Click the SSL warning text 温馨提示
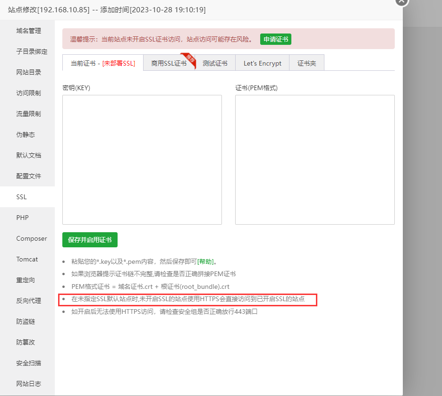Screen dimensions: 442x396 point(161,39)
